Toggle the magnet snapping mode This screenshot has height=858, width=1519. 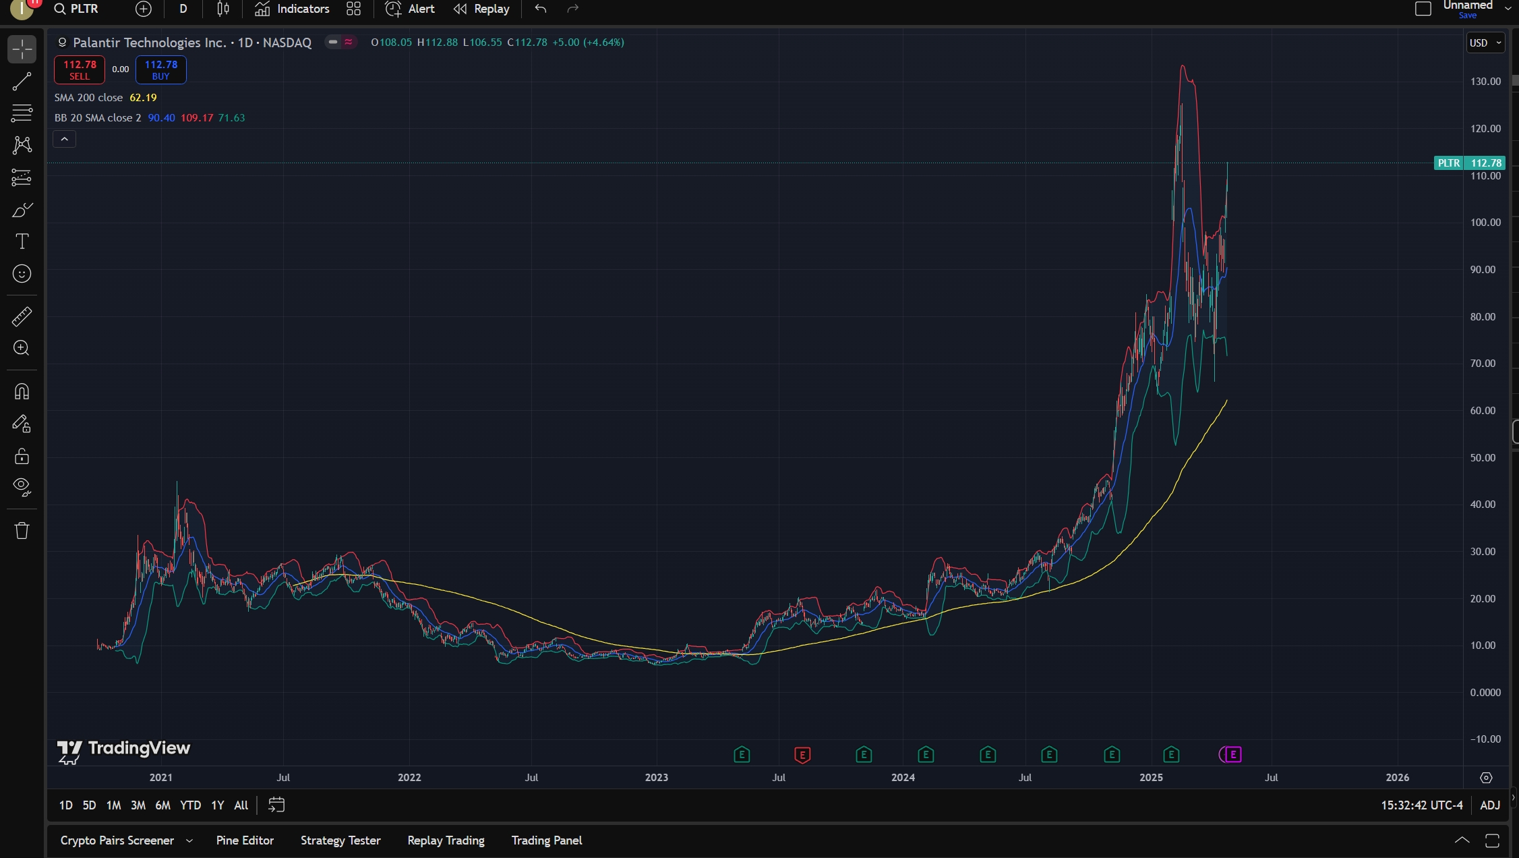(22, 392)
